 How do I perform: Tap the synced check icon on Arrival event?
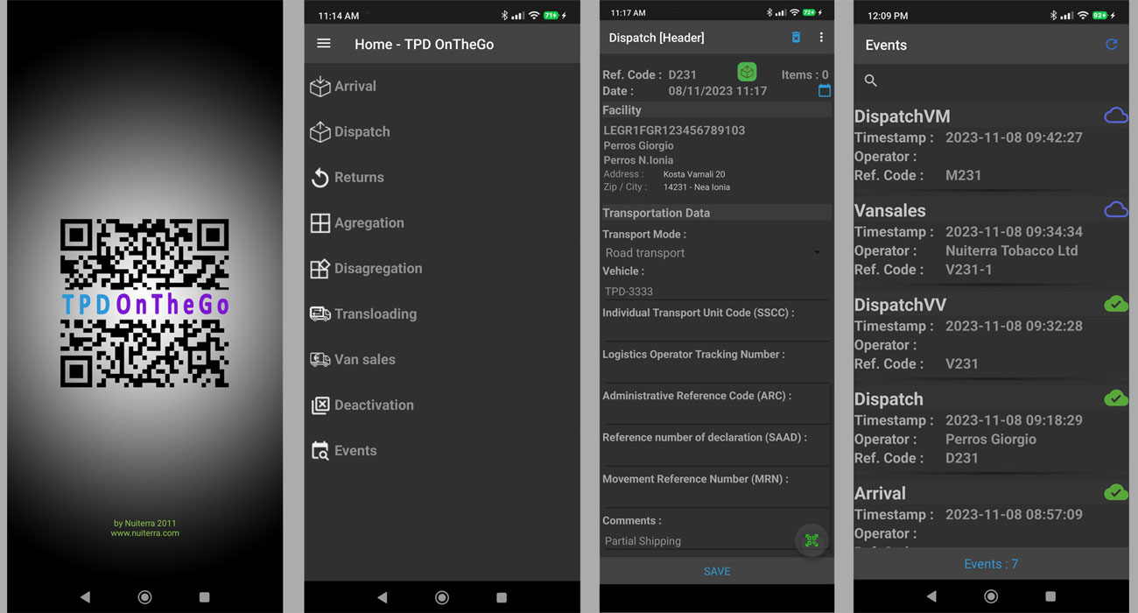click(x=1115, y=492)
